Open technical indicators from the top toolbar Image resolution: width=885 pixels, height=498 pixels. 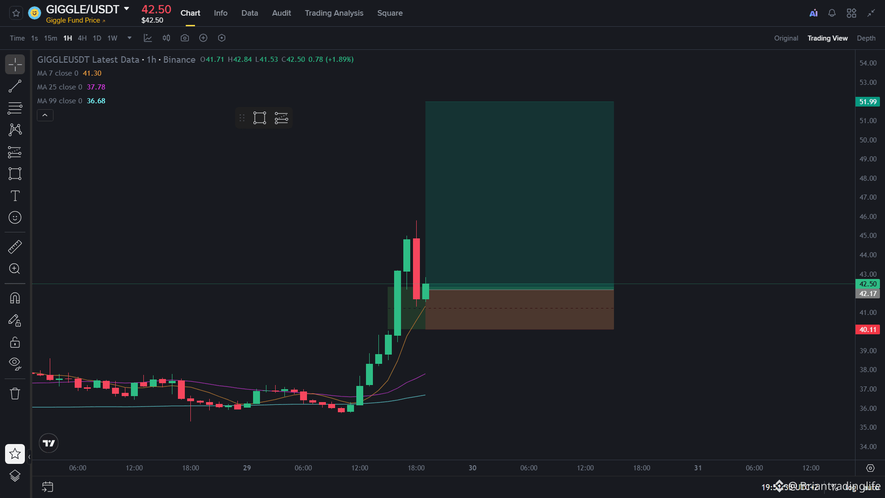(148, 38)
